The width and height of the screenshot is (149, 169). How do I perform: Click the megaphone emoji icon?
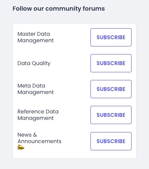tap(21, 147)
